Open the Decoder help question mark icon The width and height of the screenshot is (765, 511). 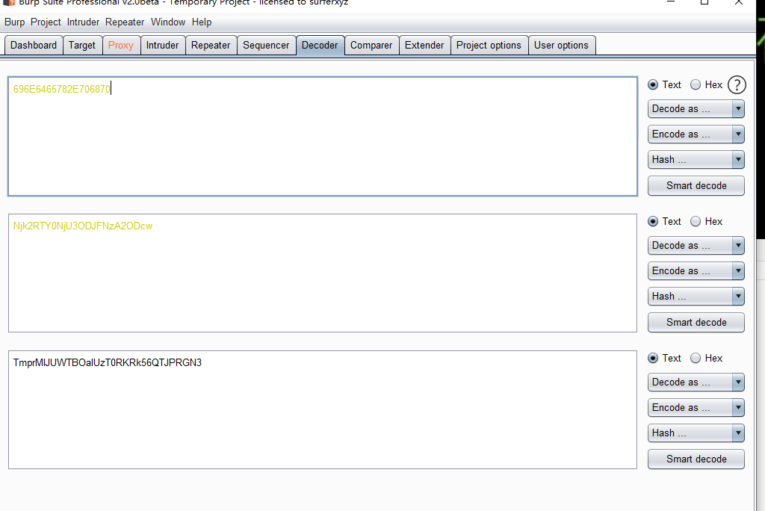[737, 85]
